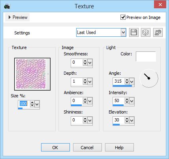This screenshot has height=159, width=169.
Task: Increase Smoothness with the up spinner arrow
Action: click(x=85, y=61)
